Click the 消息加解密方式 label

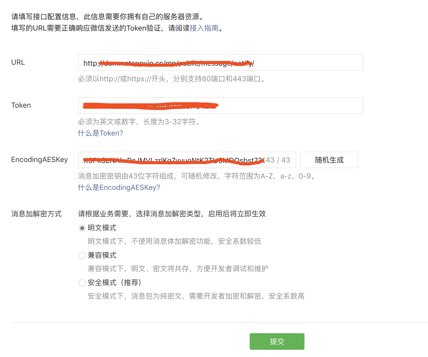(x=36, y=214)
